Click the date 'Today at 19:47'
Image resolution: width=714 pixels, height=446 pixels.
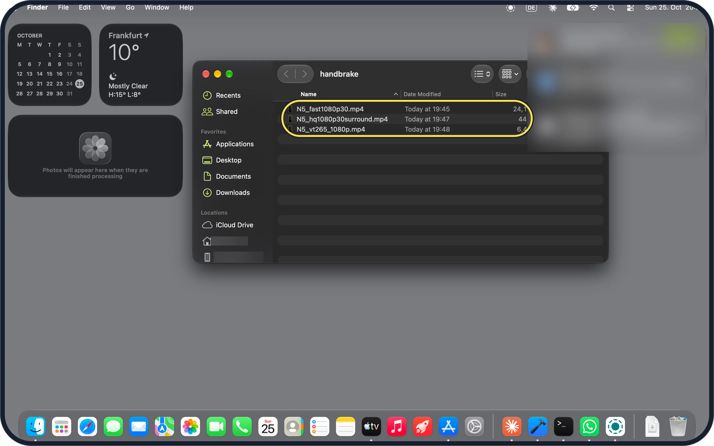coord(427,119)
